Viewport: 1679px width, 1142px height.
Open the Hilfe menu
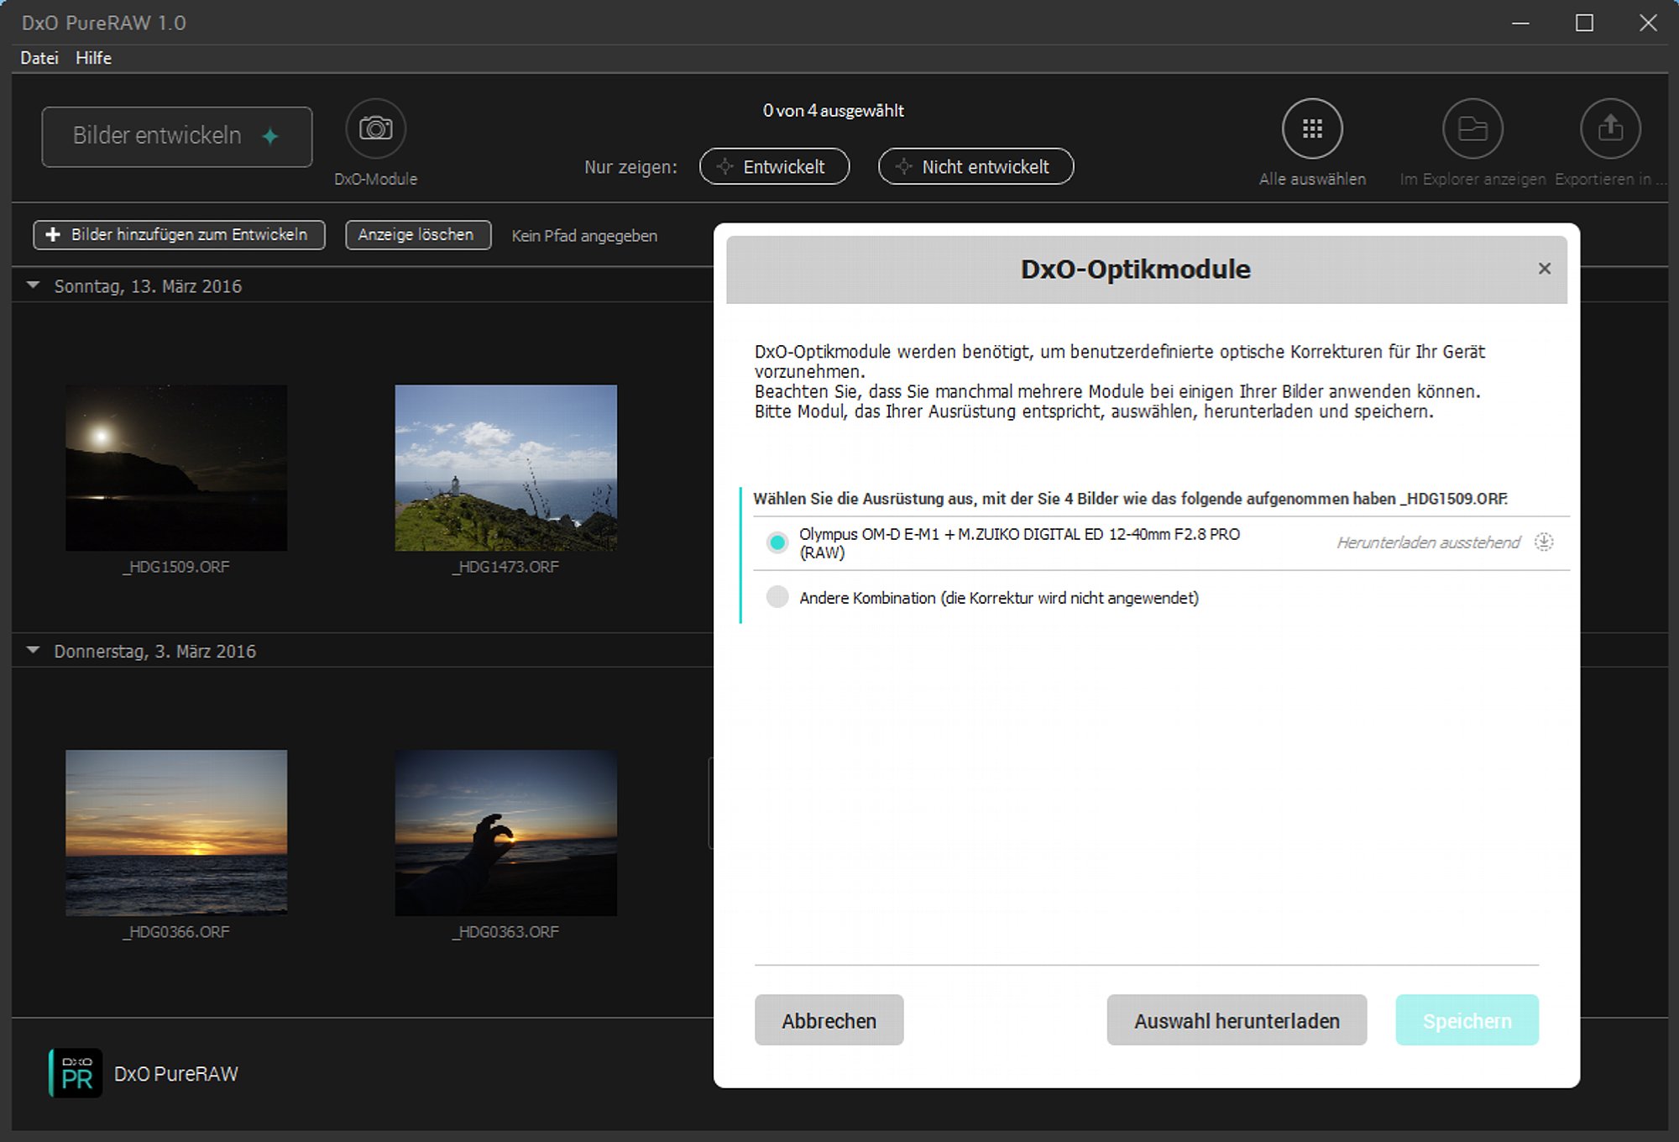click(93, 58)
